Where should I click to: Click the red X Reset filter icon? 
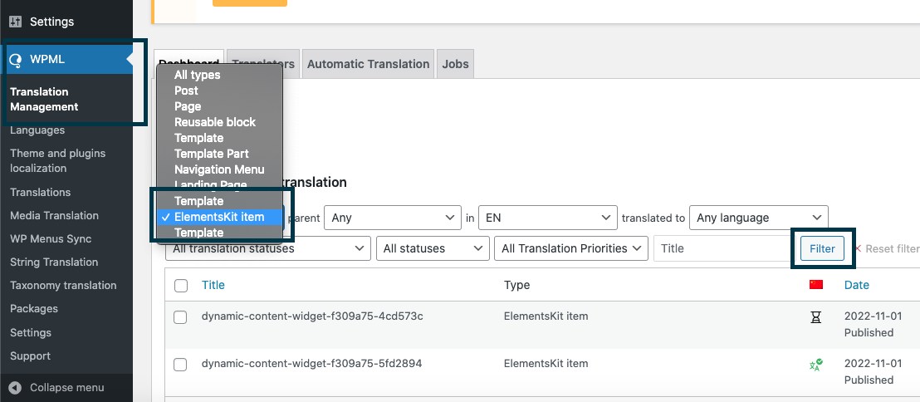[x=858, y=248]
